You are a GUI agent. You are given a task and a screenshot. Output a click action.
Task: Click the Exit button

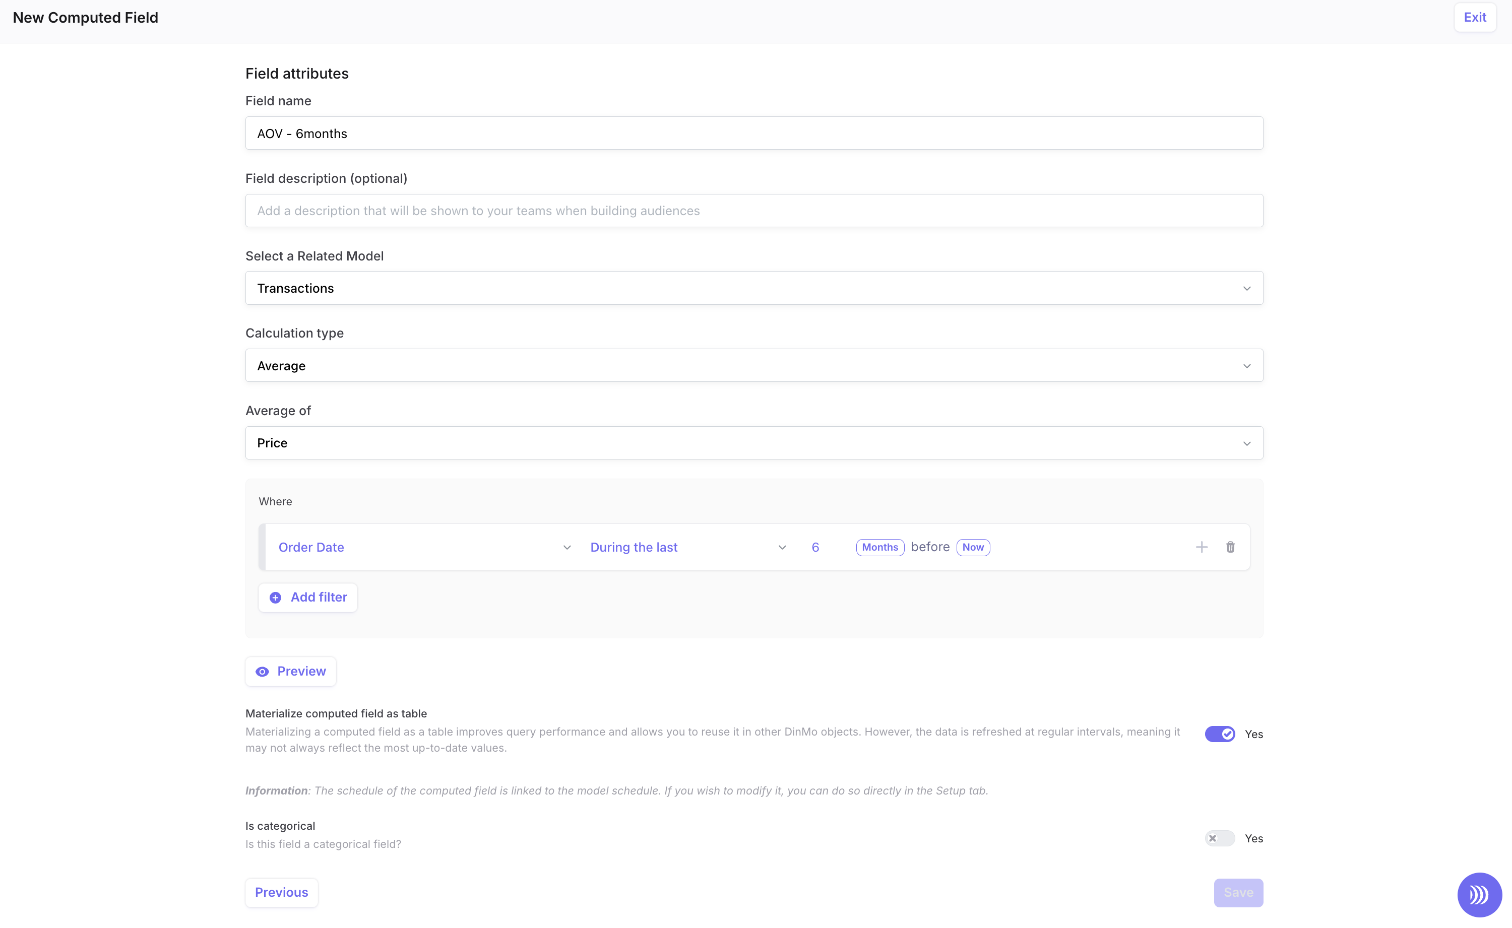click(1475, 17)
